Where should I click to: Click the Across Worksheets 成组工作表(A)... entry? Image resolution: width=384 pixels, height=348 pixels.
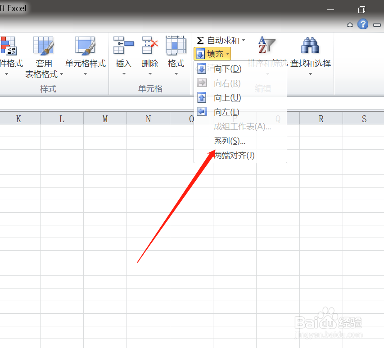pos(240,127)
